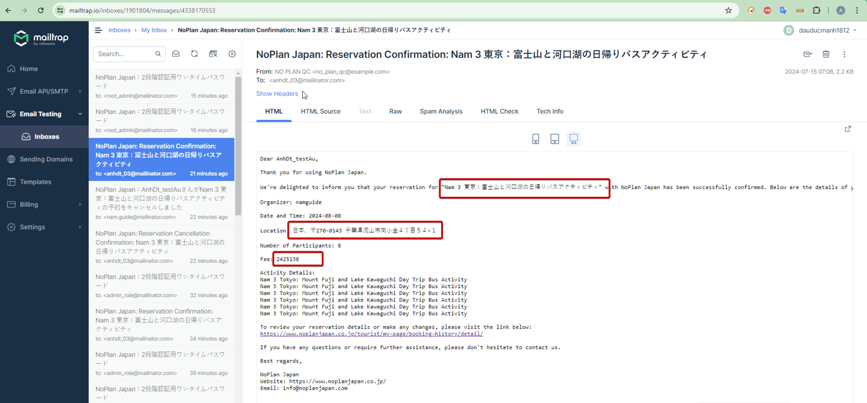Screen dimensions: 867x403
Task: Switch to the Raw tab
Action: click(x=395, y=111)
